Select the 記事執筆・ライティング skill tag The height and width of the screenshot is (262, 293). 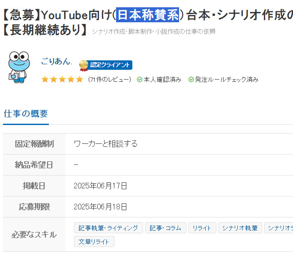pyautogui.click(x=108, y=228)
